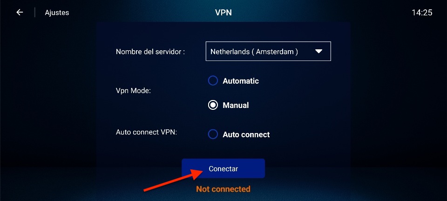Screen dimensions: 447x201
Task: Click the Auto connect VPN label
Action: click(147, 133)
